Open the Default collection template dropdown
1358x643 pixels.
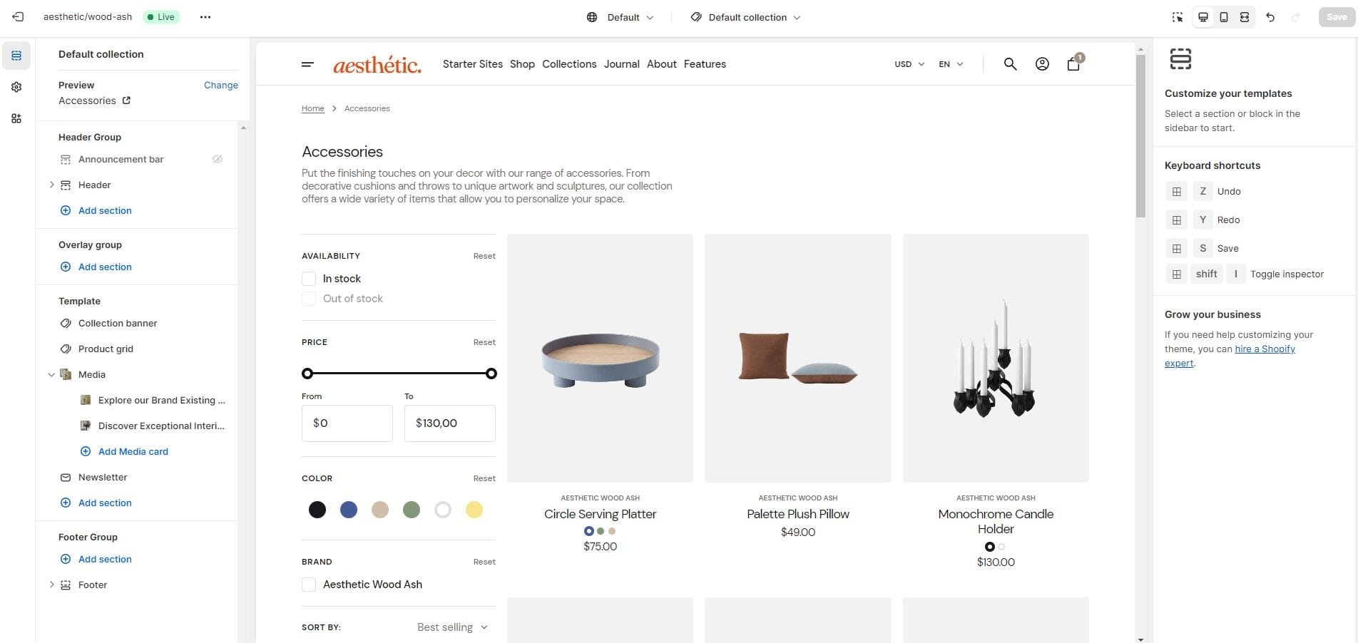[746, 17]
